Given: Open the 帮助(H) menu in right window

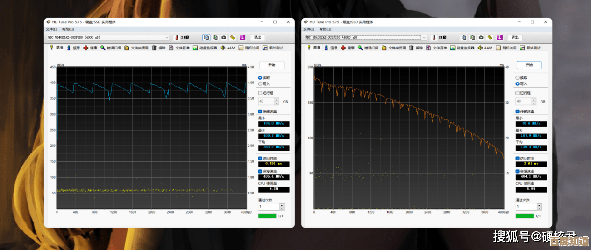Looking at the screenshot, I should click(325, 29).
